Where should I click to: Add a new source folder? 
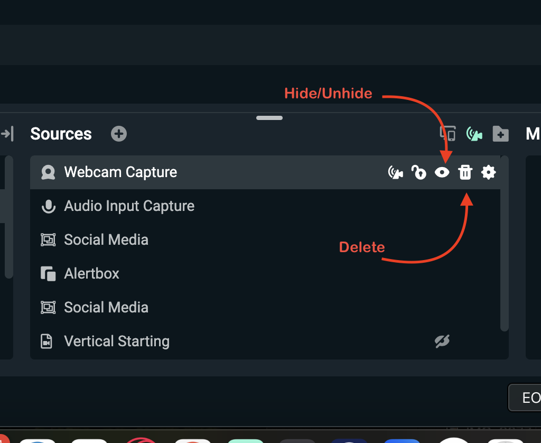(x=500, y=134)
